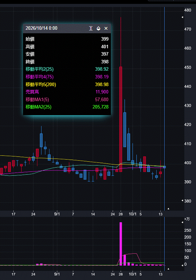Click the left-pointing marker beside 0 on volume axis
196x280 pixels.
pyautogui.click(x=182, y=265)
